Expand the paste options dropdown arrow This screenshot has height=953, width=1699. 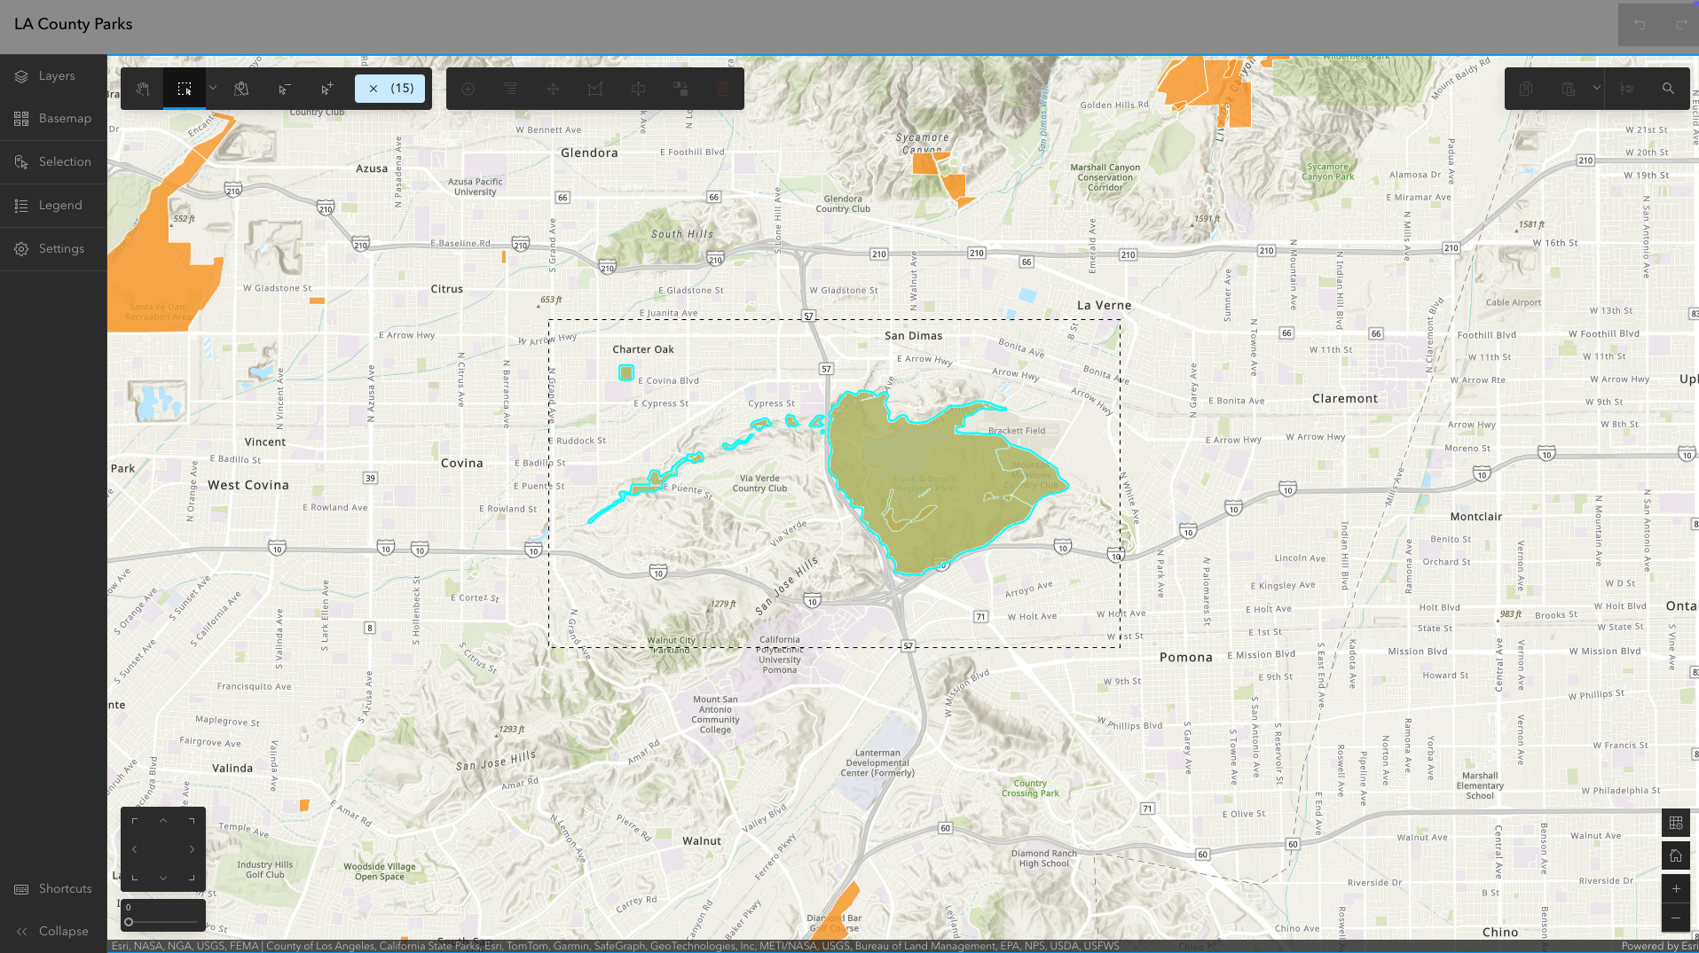1596,88
